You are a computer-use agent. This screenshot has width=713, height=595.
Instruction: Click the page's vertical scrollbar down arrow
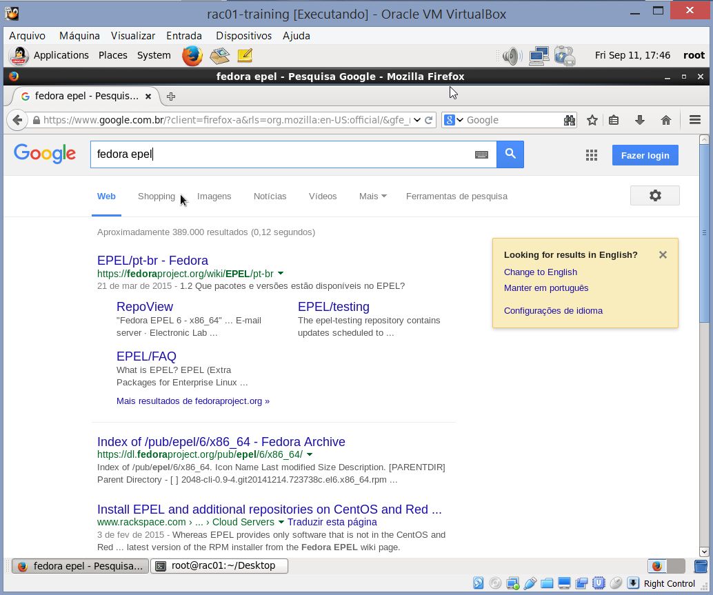pos(704,552)
